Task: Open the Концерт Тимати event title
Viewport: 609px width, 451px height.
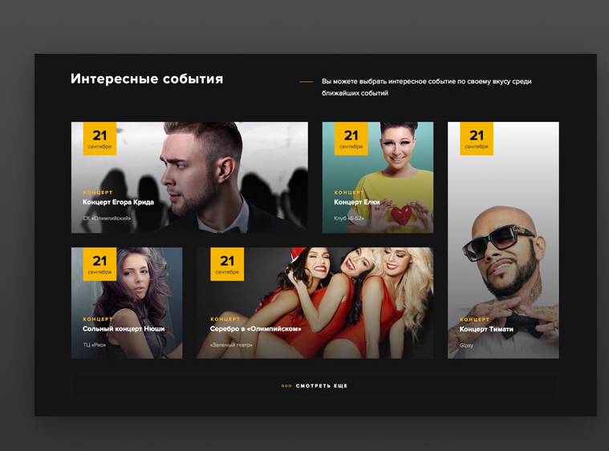Action: pos(486,329)
